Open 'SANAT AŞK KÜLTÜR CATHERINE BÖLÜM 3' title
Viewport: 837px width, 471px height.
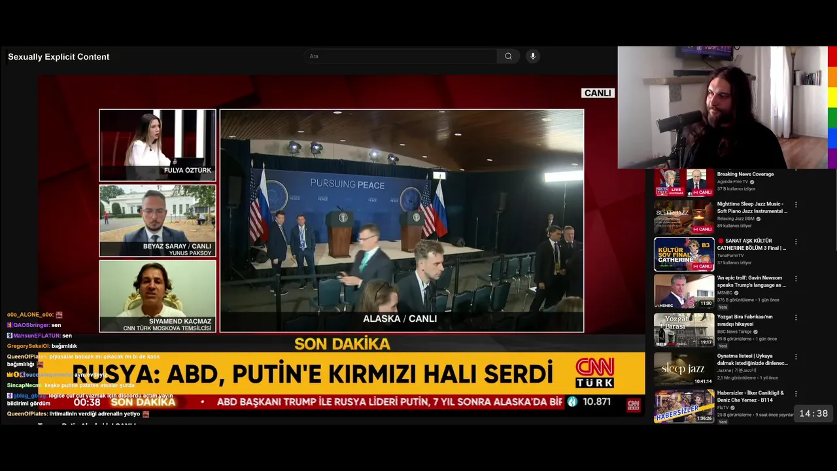point(751,245)
